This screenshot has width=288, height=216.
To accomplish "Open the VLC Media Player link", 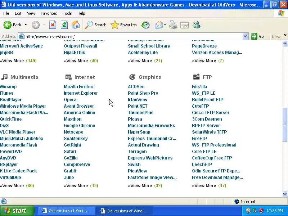I will 17,132.
